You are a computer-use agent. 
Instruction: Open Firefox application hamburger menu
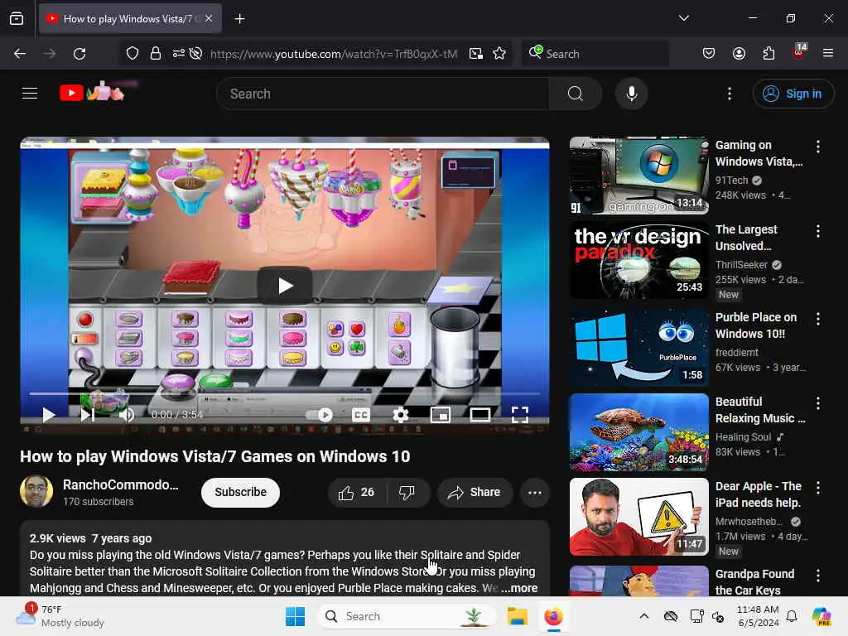827,54
